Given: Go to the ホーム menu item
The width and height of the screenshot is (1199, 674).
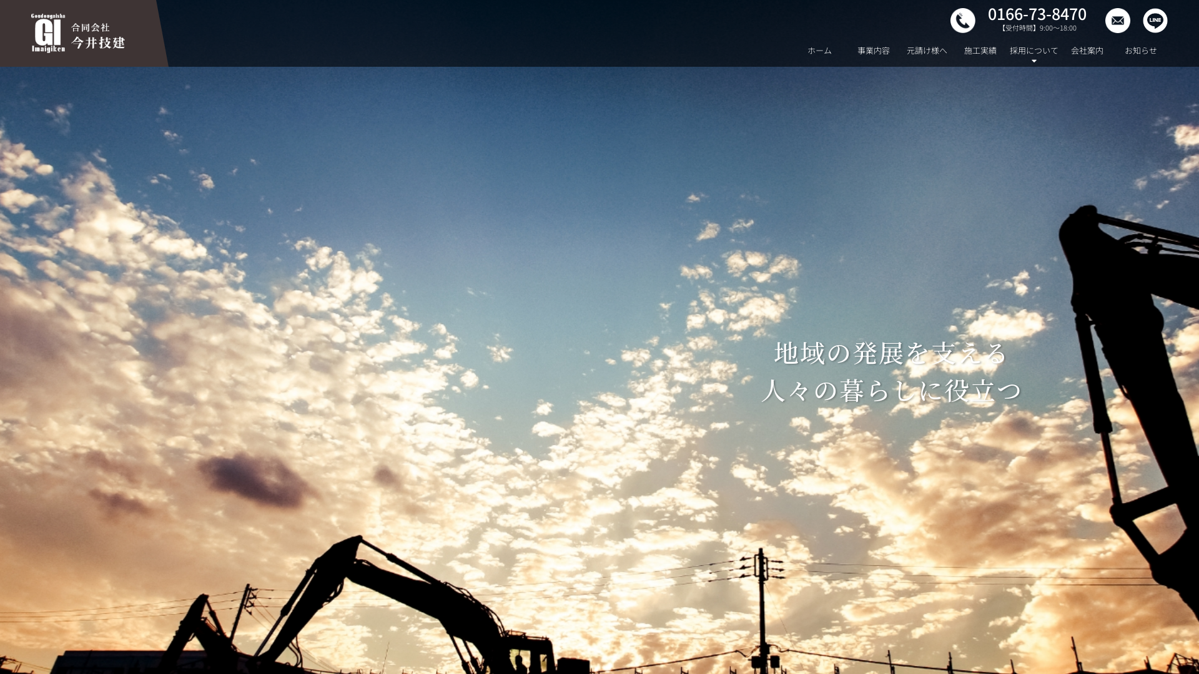Looking at the screenshot, I should coord(819,51).
